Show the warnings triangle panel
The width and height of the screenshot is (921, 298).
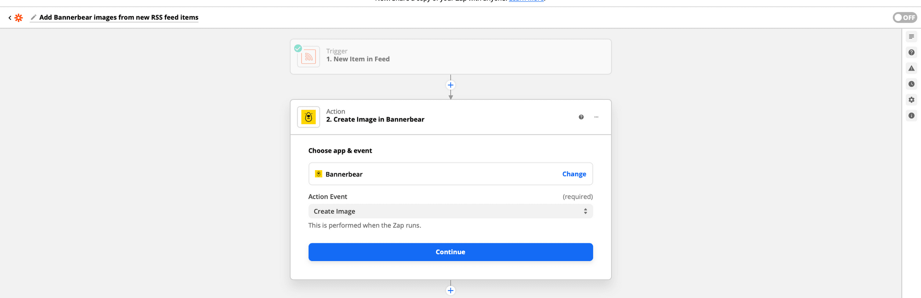pos(911,68)
